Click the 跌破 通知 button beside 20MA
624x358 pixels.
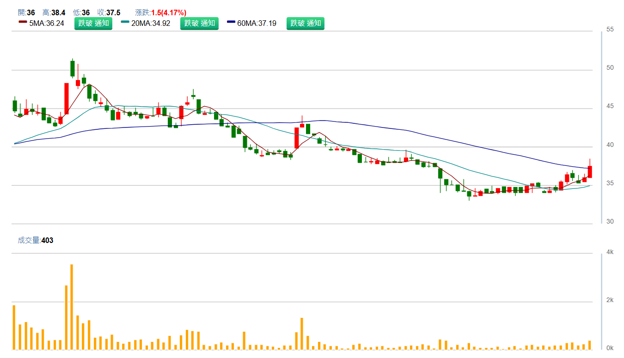[199, 23]
